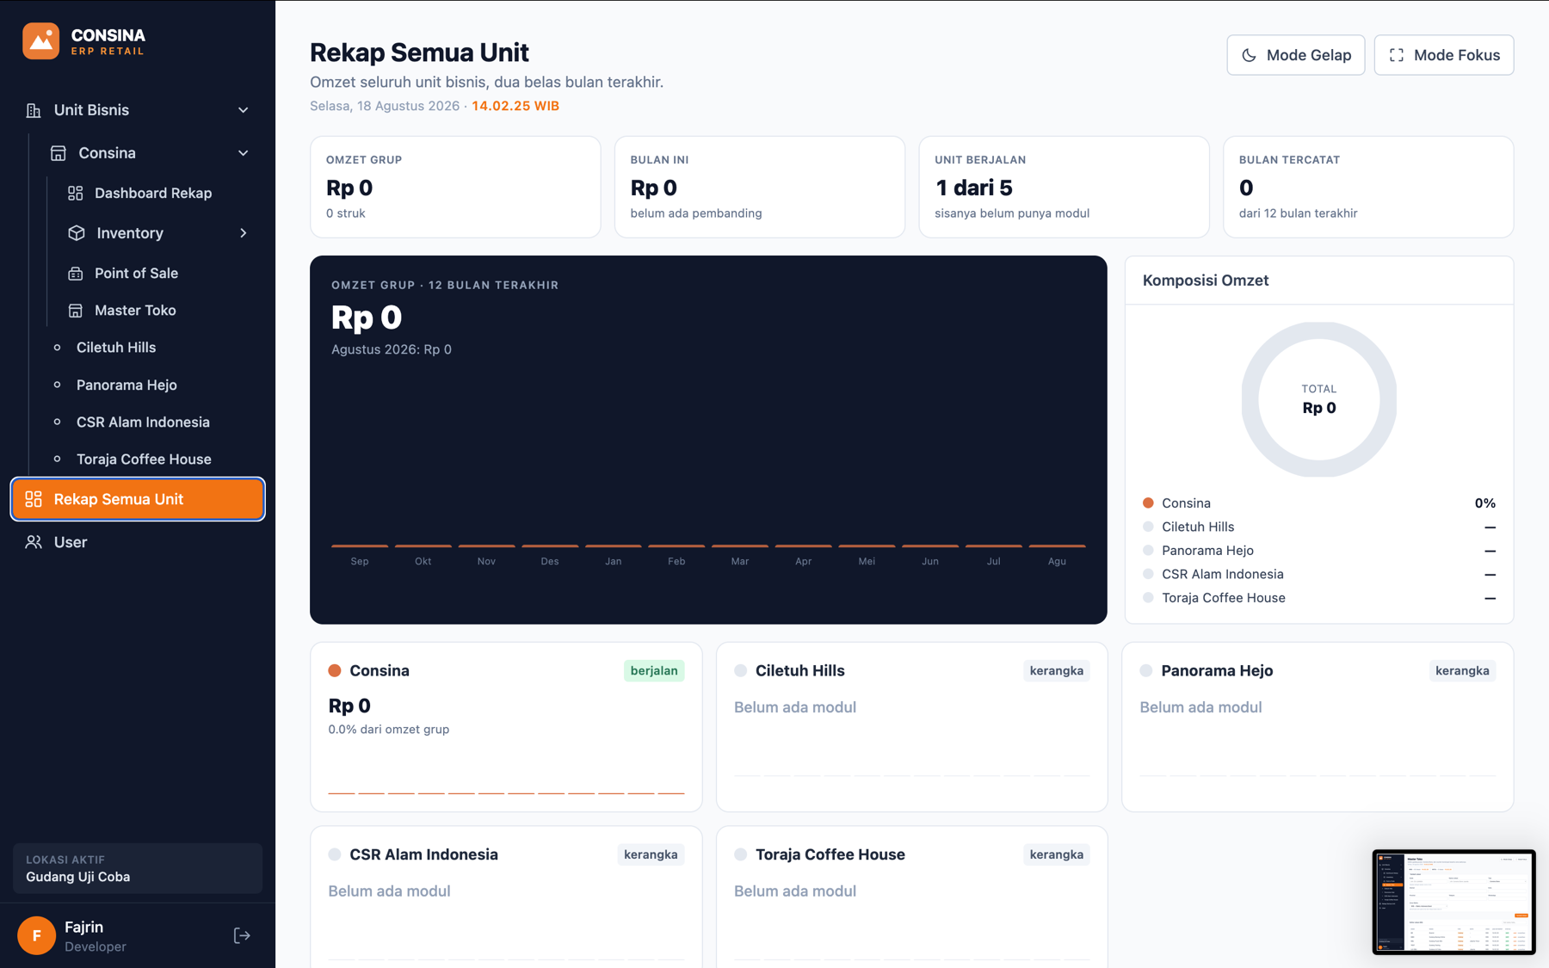This screenshot has width=1549, height=968.
Task: Click the Komposisi Omzet donut chart
Action: pos(1319,399)
